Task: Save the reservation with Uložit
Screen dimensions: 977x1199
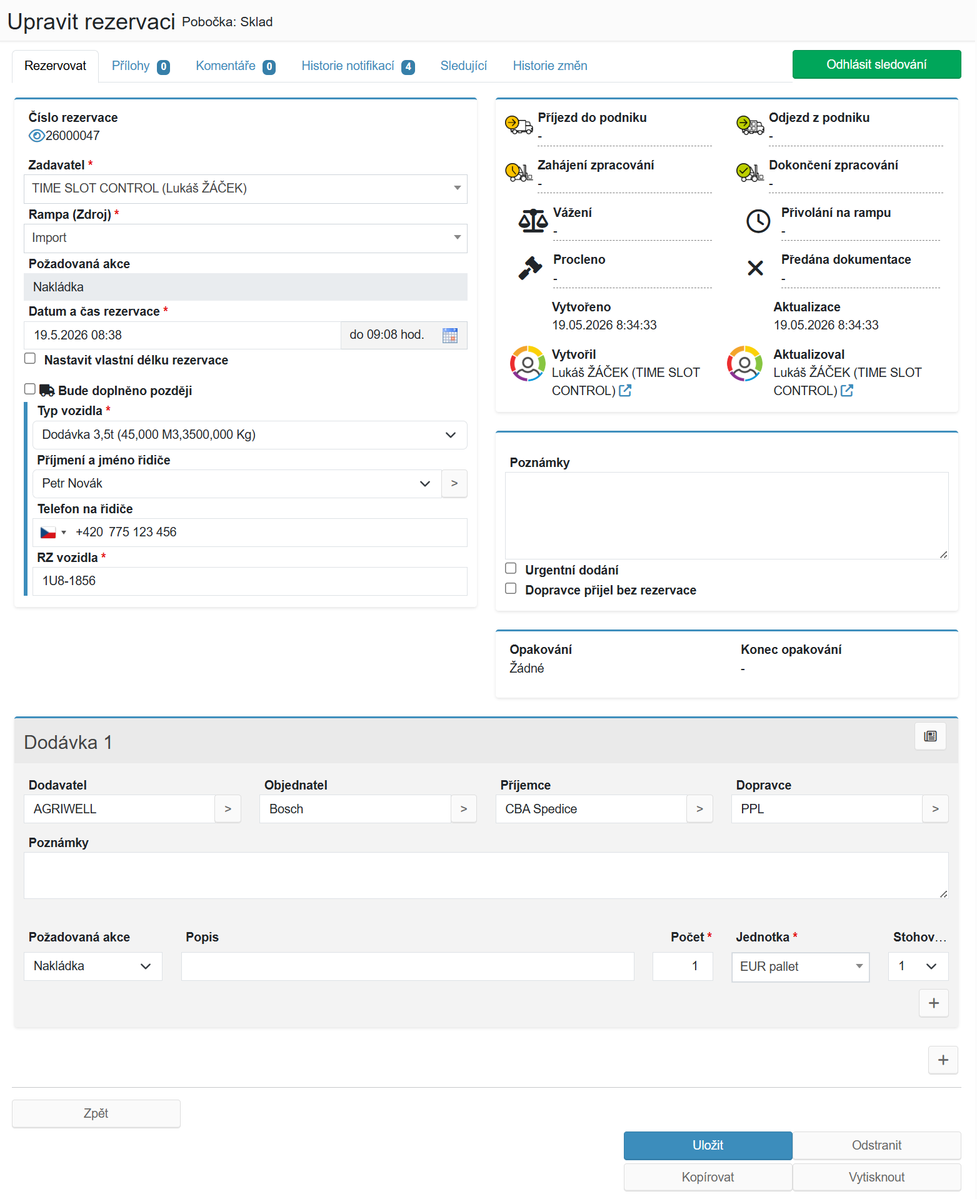Action: pos(708,1146)
